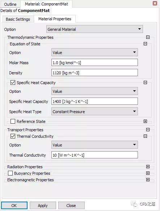This screenshot has width=160, height=211.
Task: Switch to the Outline tab
Action: point(10,4)
